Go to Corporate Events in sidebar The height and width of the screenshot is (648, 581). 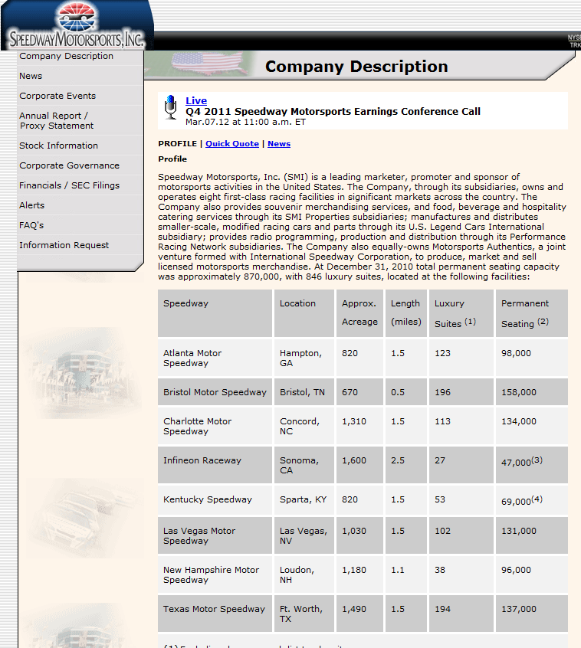pyautogui.click(x=57, y=96)
